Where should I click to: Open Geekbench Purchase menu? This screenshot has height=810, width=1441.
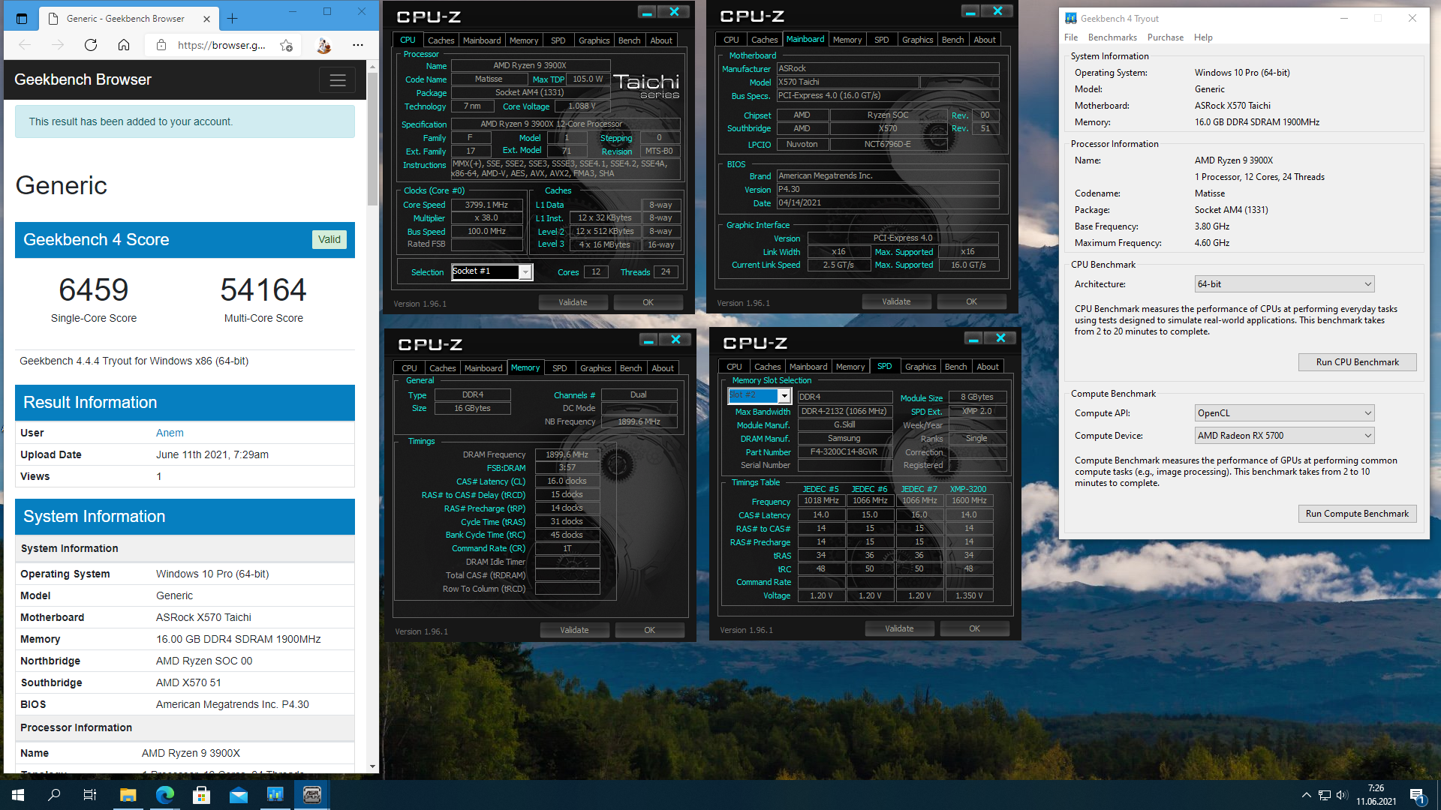pyautogui.click(x=1166, y=37)
